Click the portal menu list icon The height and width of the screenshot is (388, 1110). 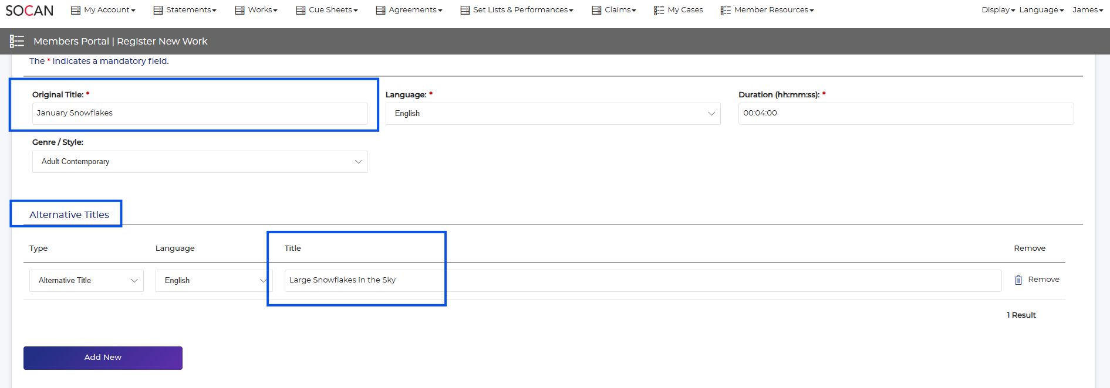17,41
